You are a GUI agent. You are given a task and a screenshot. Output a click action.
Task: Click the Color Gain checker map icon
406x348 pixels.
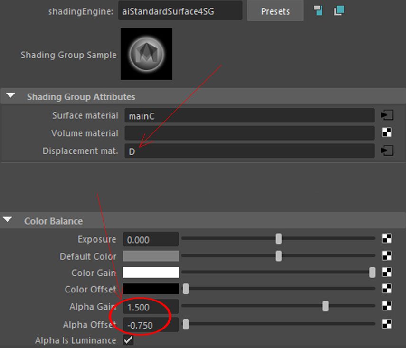click(x=387, y=273)
